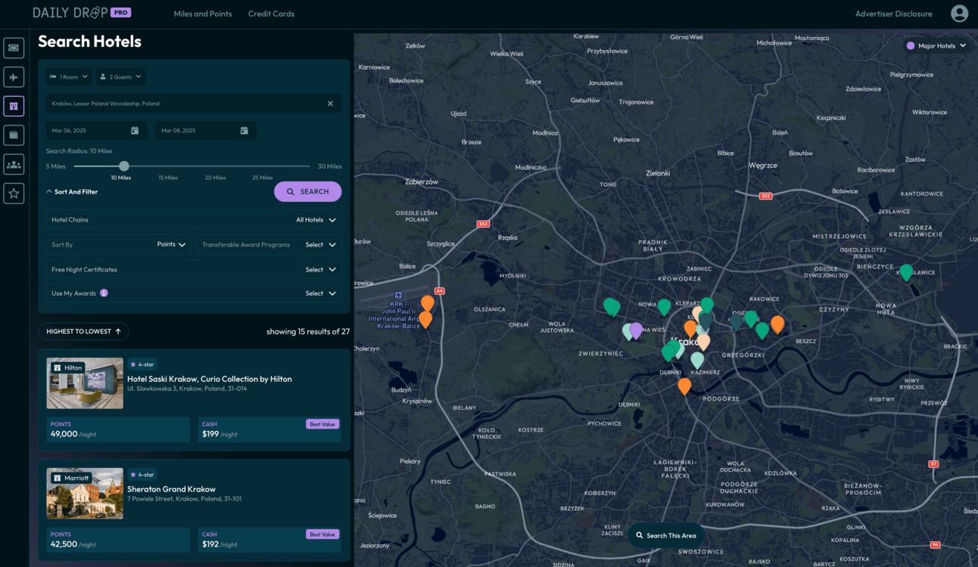This screenshot has height=567, width=978.
Task: Click the info icon beside Use My Awards
Action: click(x=104, y=293)
